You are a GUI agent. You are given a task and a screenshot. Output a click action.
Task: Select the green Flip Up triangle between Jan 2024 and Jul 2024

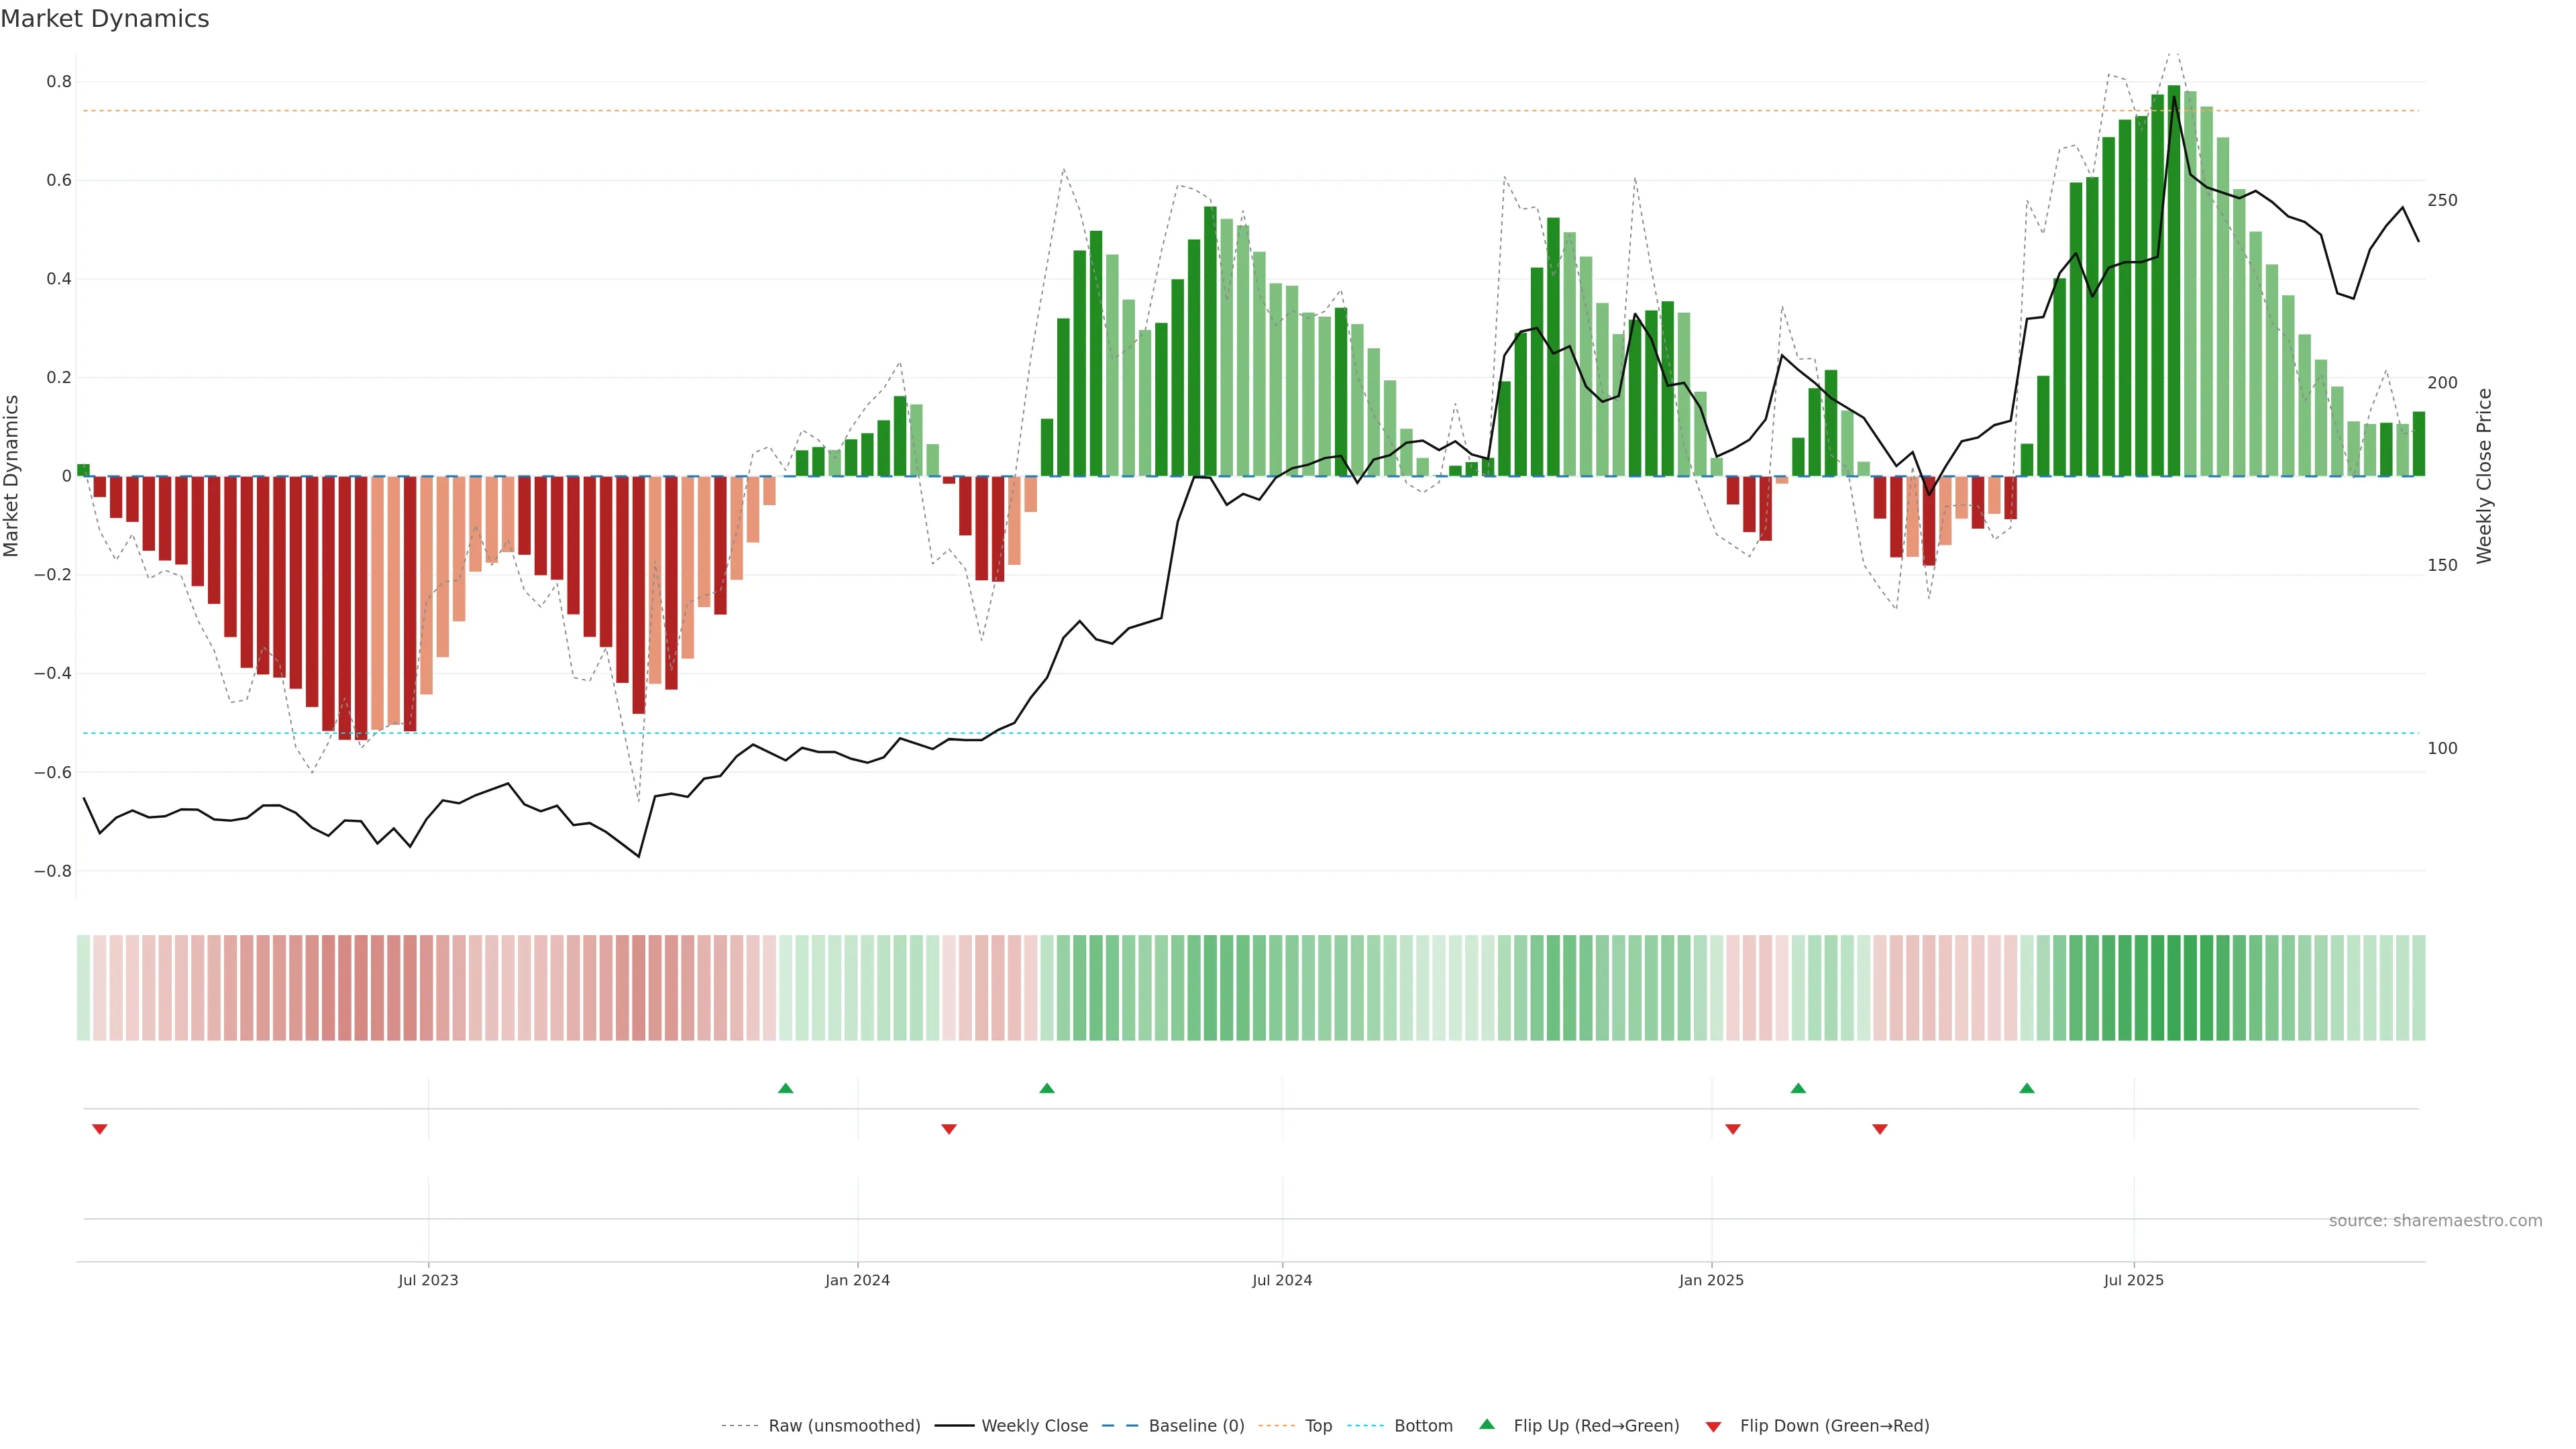pyautogui.click(x=1046, y=1088)
